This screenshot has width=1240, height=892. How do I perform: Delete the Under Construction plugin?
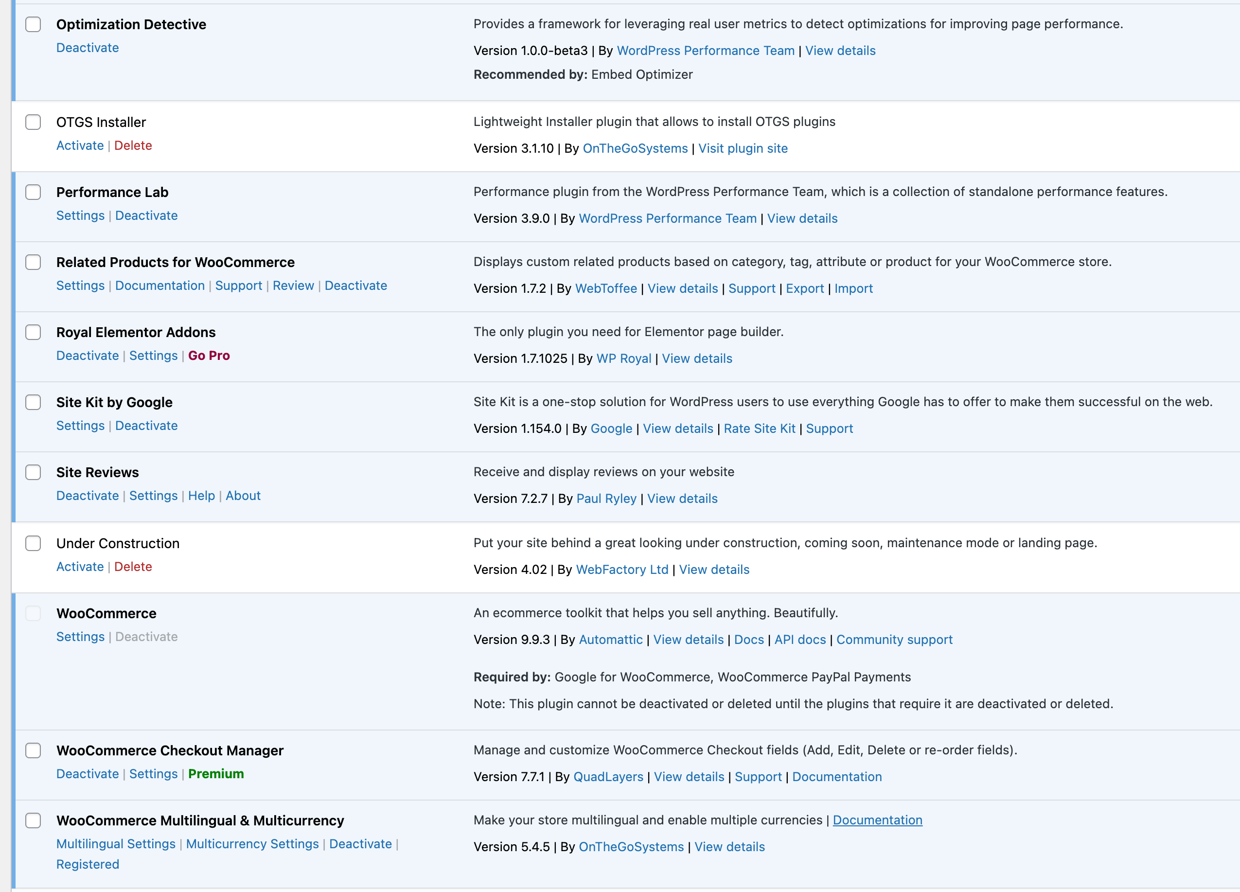coord(133,567)
